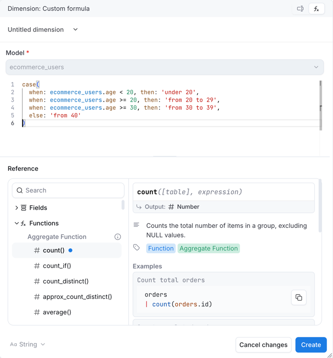333x358 pixels.
Task: Click the Aa icon beside String
Action: tap(14, 344)
